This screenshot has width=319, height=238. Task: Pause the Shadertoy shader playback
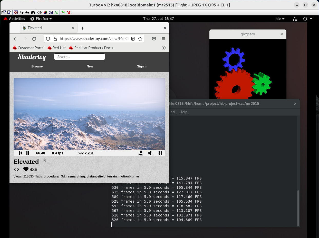point(28,153)
